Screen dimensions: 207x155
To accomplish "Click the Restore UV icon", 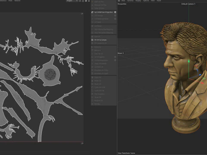I will 92,101.
